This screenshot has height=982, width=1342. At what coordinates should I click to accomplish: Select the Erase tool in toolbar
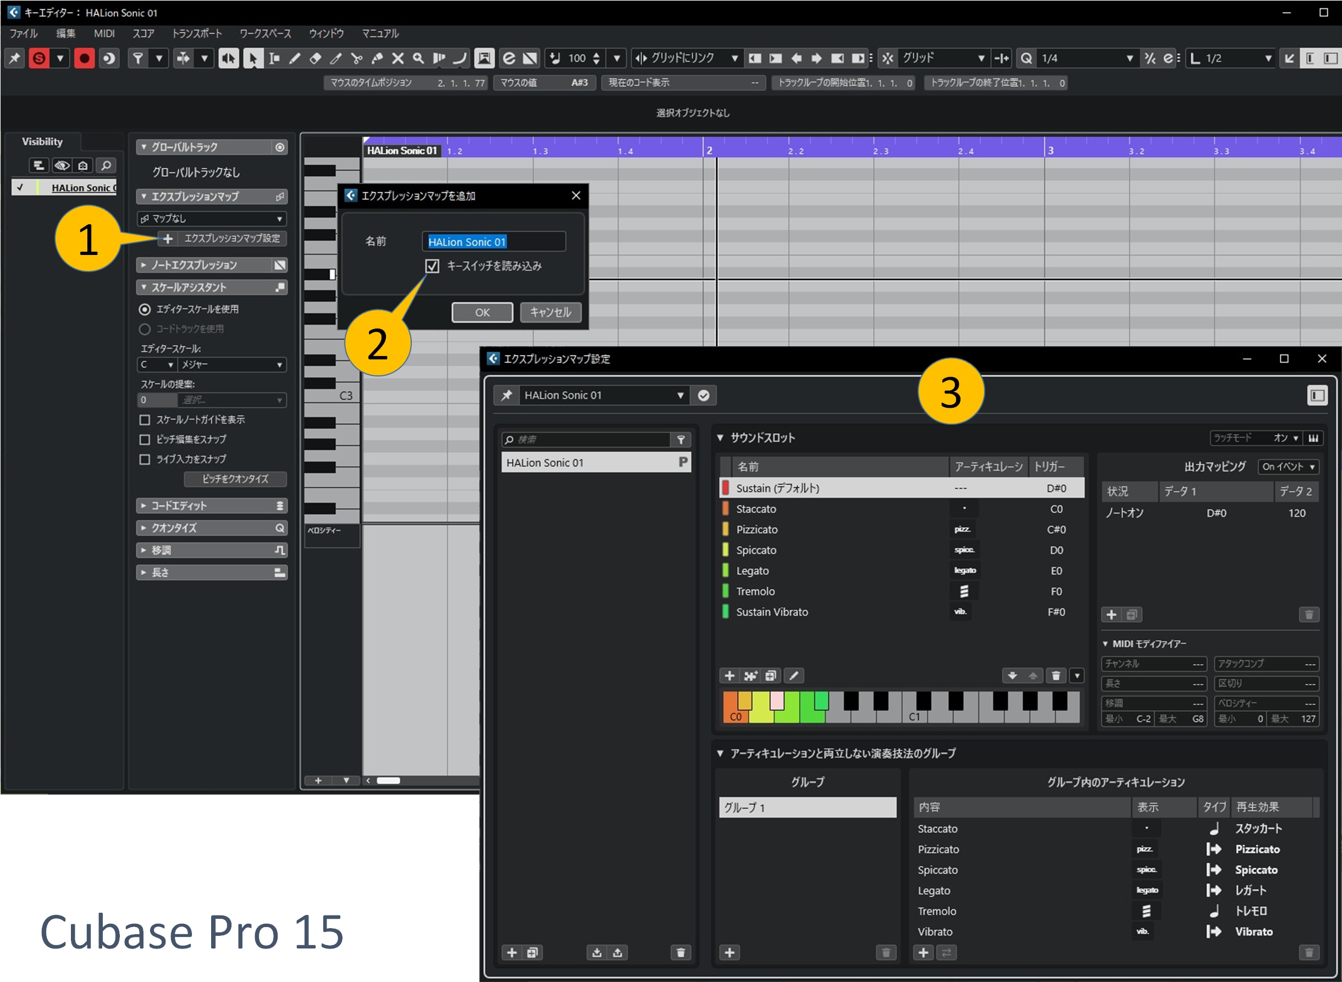(x=316, y=58)
